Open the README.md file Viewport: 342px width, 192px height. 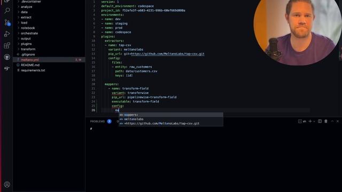point(30,65)
